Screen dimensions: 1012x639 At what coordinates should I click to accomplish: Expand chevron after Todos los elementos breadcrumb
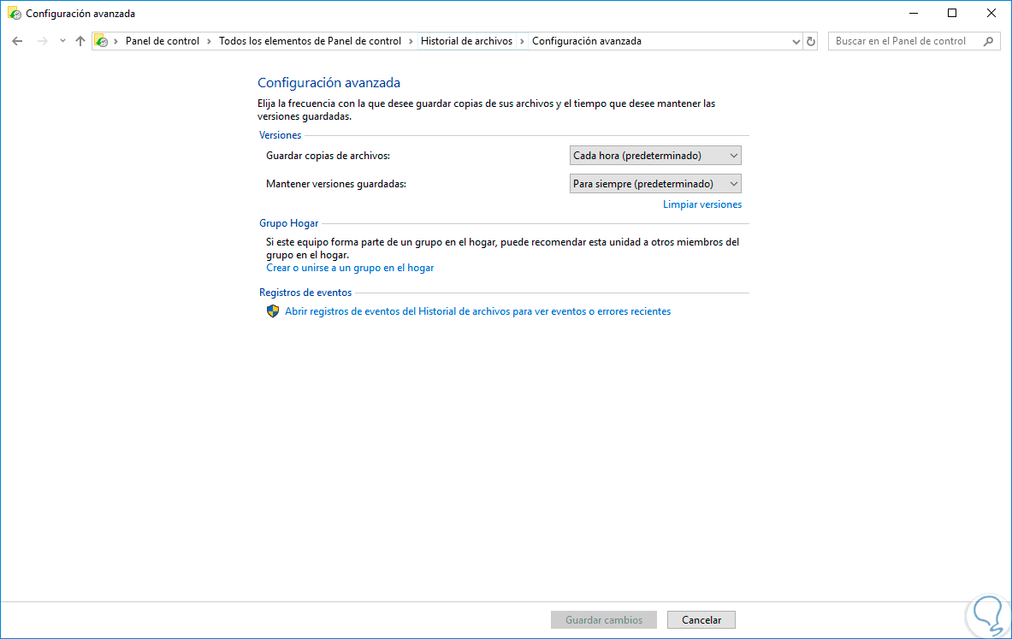[x=411, y=41]
